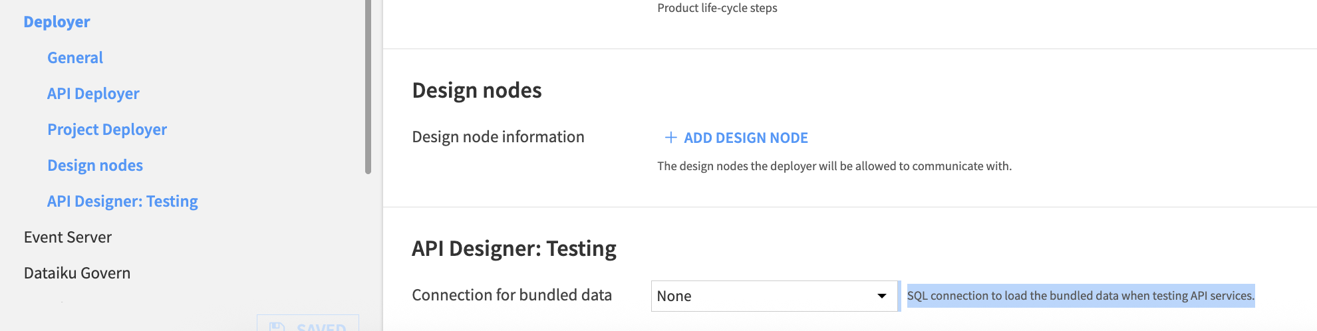Click the API Designer: Testing section heading
Image resolution: width=1317 pixels, height=331 pixels.
[x=513, y=249]
